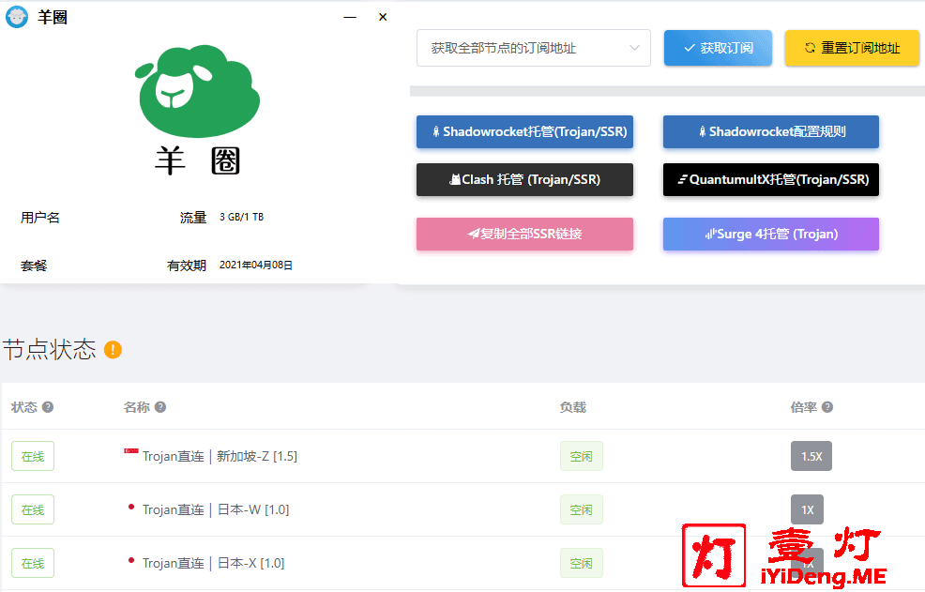This screenshot has height=592, width=925.
Task: Click Surge 4托管 (Trojan) button
Action: (771, 234)
